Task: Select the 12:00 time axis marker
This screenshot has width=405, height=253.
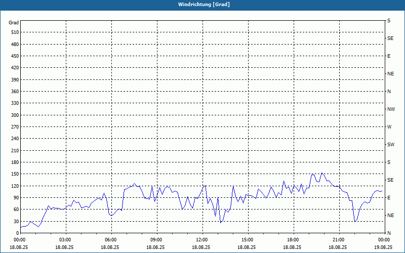Action: [202, 239]
